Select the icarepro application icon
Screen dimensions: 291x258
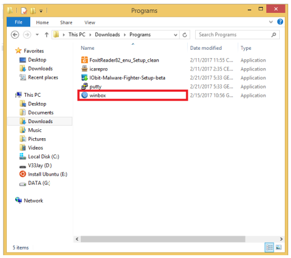[x=85, y=69]
